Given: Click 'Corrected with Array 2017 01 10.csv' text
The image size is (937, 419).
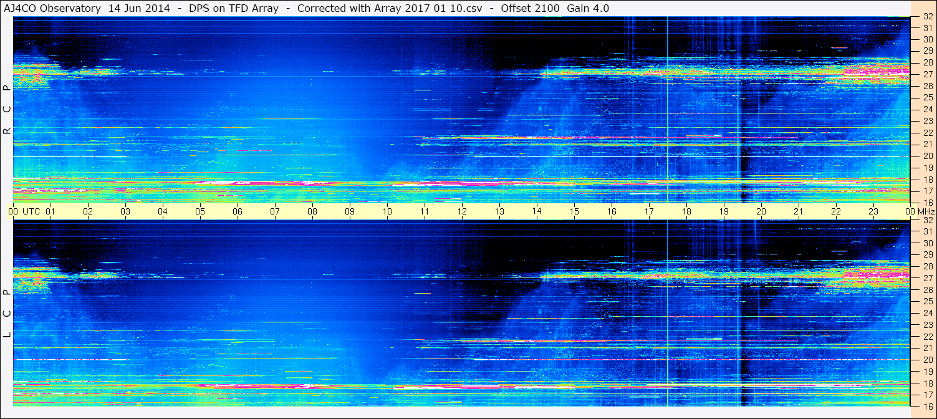Looking at the screenshot, I should [389, 9].
